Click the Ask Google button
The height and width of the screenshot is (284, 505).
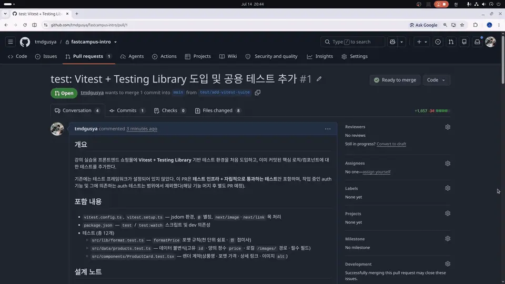(x=423, y=25)
